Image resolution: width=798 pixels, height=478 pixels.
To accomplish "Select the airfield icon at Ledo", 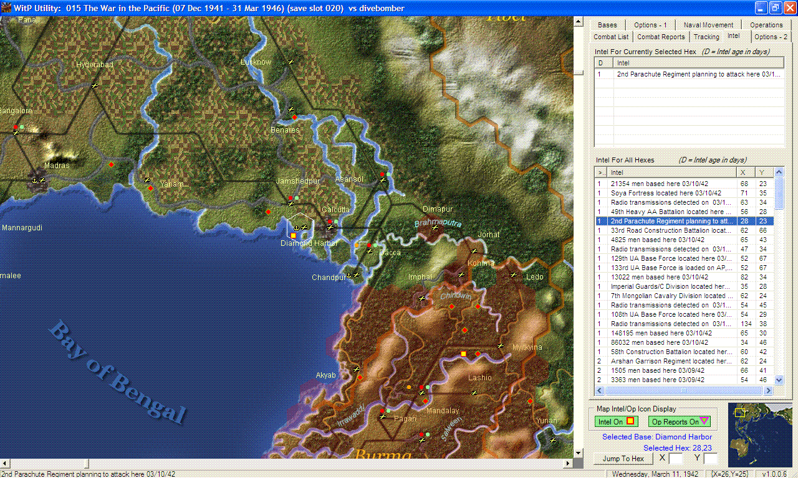I will 514,274.
